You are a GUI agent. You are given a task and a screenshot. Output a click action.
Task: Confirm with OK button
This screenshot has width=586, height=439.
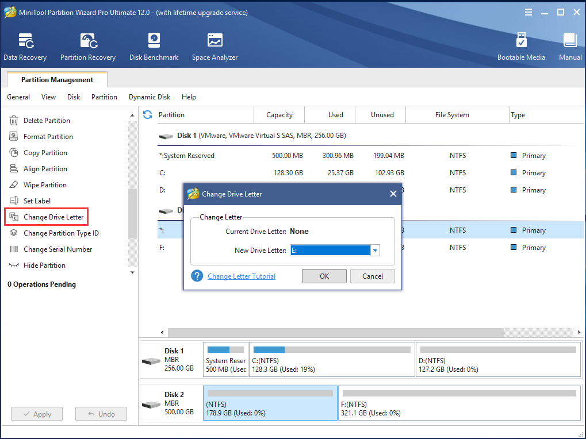pos(324,276)
